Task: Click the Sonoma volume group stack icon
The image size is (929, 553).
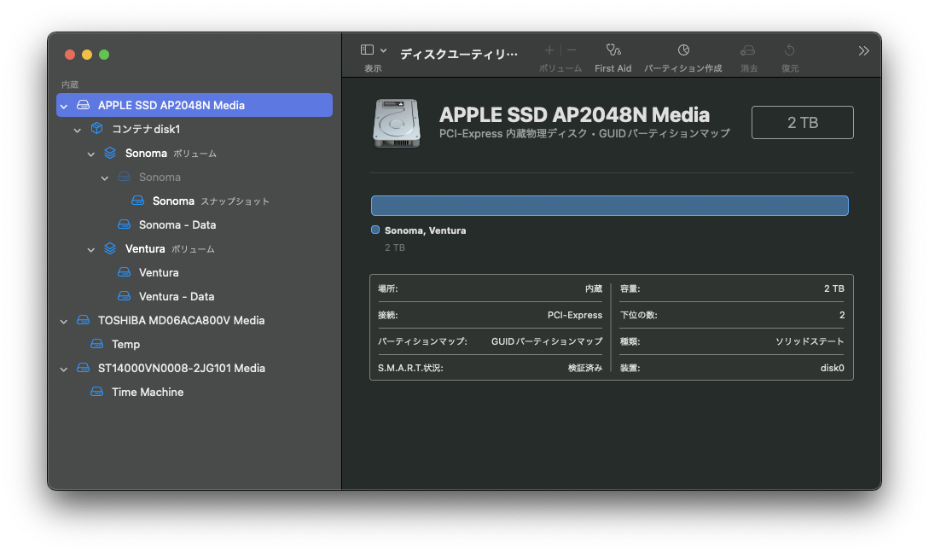Action: pos(110,153)
